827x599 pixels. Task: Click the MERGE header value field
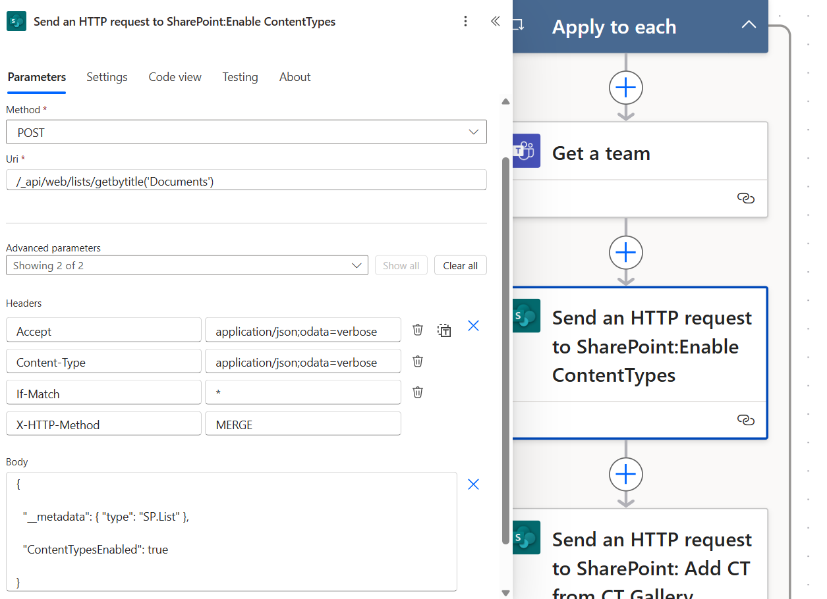tap(303, 423)
